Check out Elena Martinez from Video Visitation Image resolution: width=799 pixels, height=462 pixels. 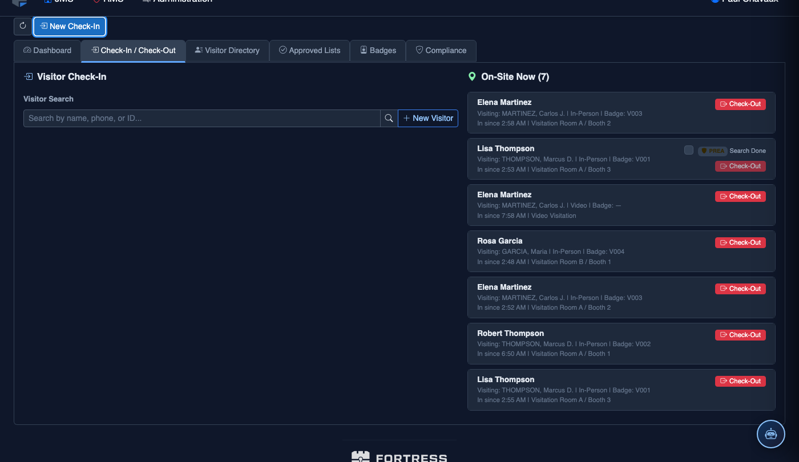pyautogui.click(x=740, y=196)
